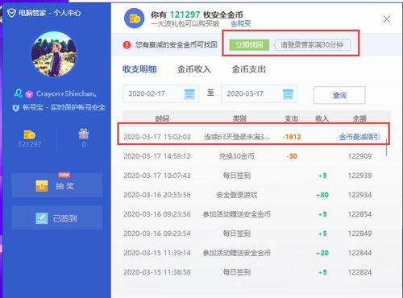Click the +20 income value
This screenshot has height=298, width=403.
pyautogui.click(x=322, y=253)
